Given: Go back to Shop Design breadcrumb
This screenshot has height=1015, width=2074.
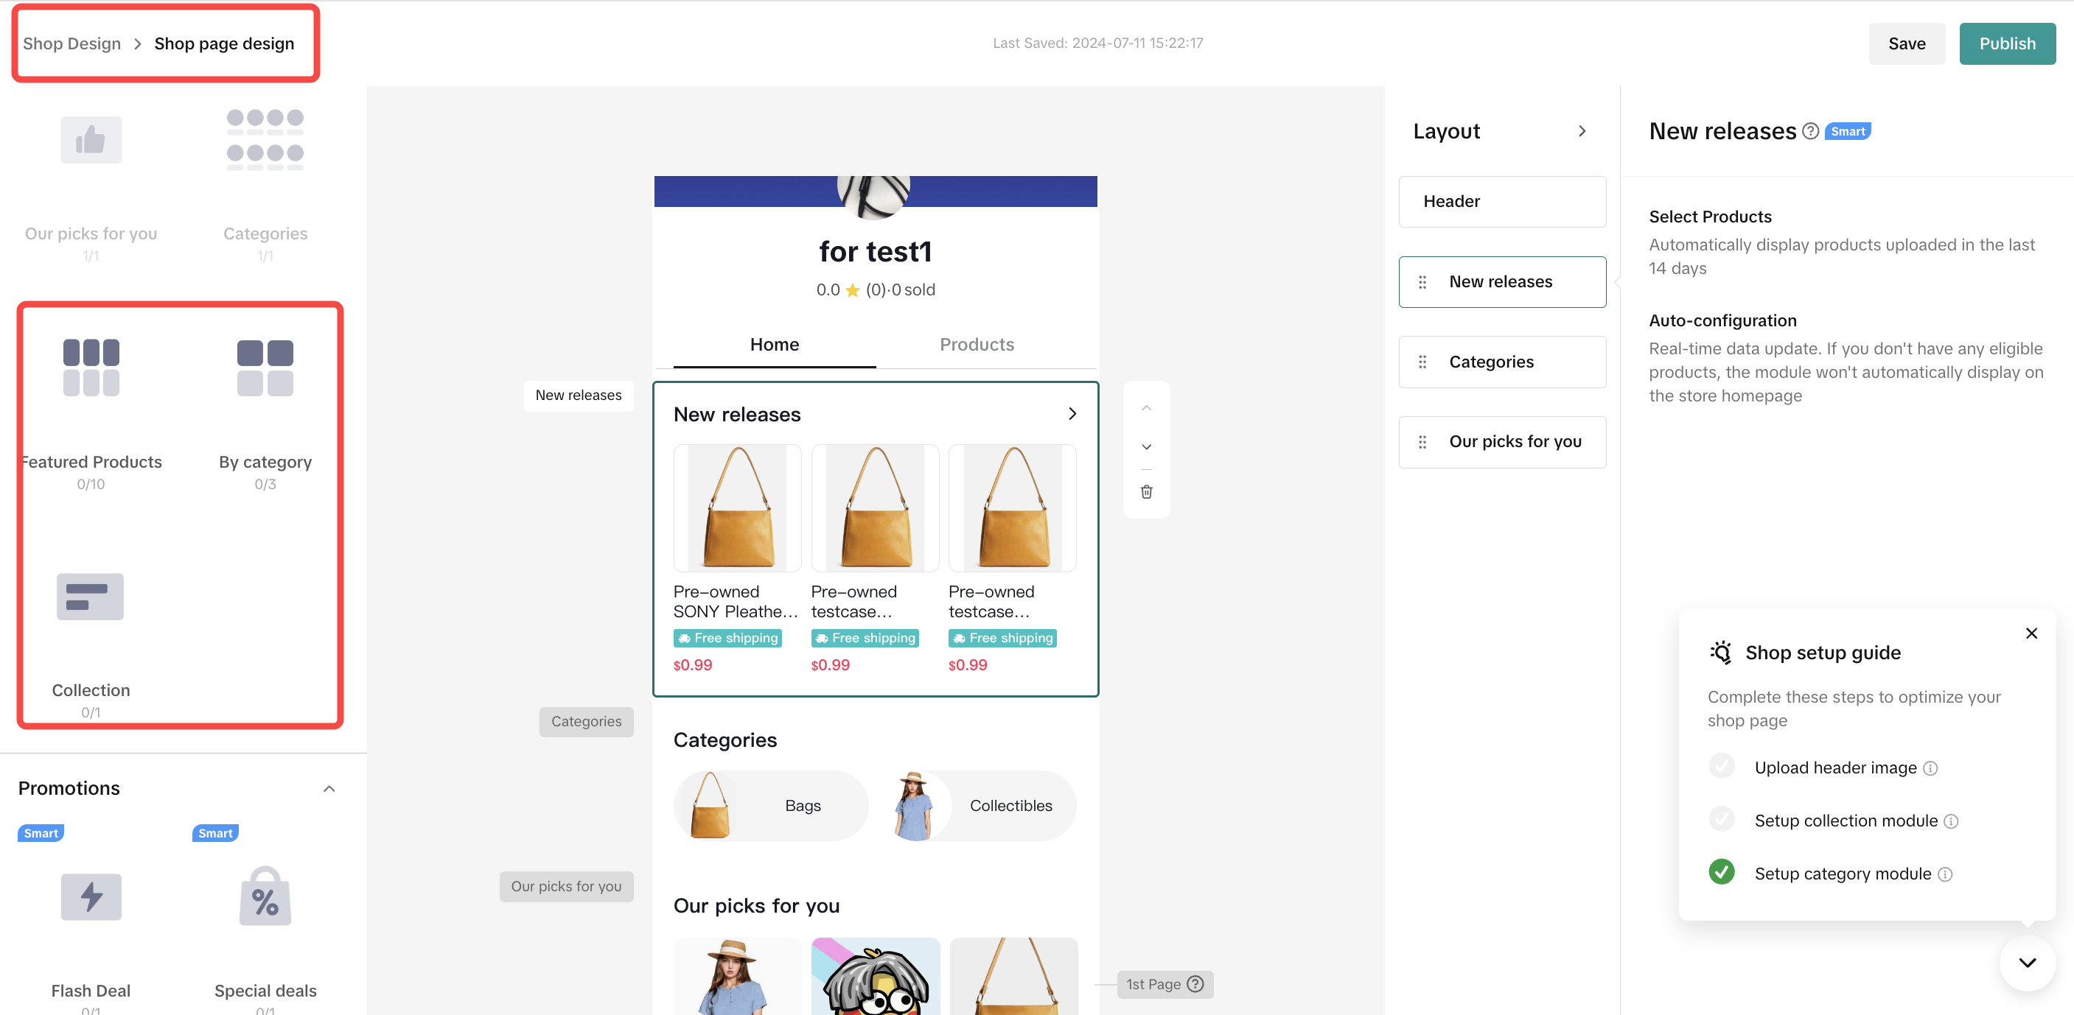Looking at the screenshot, I should pyautogui.click(x=71, y=43).
